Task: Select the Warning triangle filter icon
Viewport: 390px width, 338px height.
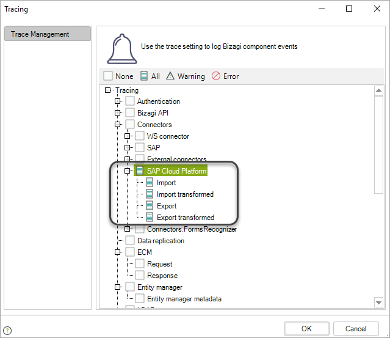Action: pyautogui.click(x=170, y=76)
